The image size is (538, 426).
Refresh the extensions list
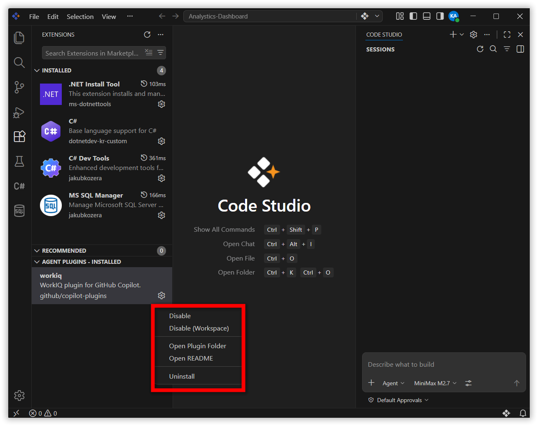[x=147, y=35]
